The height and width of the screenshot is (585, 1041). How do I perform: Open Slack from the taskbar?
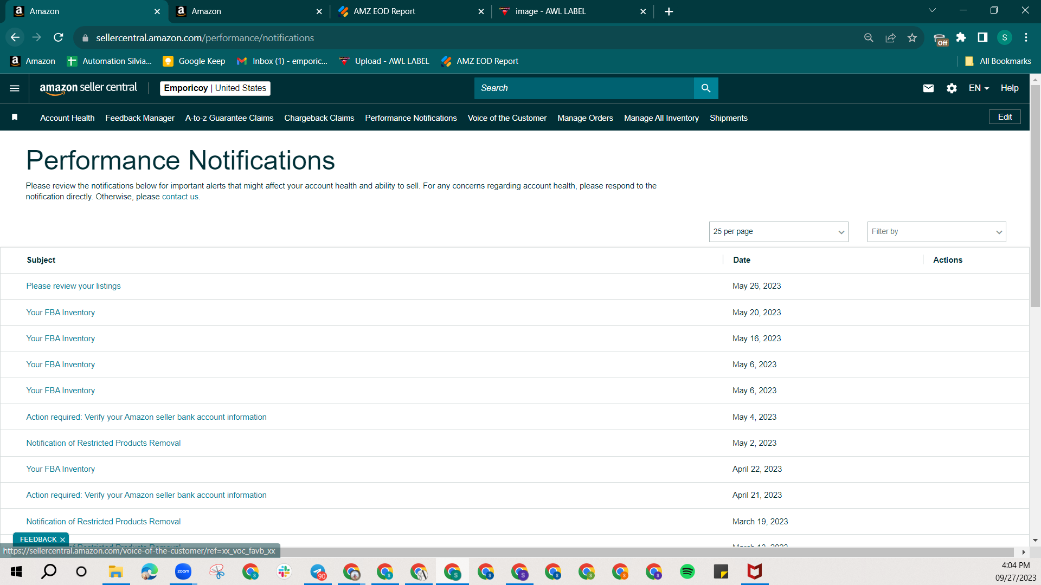[284, 571]
